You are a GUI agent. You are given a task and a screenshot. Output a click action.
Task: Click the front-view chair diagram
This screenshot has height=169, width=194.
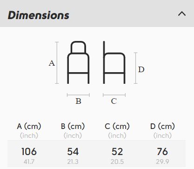click(x=78, y=62)
